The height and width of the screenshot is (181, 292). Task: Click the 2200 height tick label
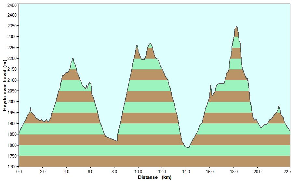click(x=11, y=58)
